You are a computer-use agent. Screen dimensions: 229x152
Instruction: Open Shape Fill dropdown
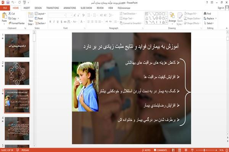(190, 14)
